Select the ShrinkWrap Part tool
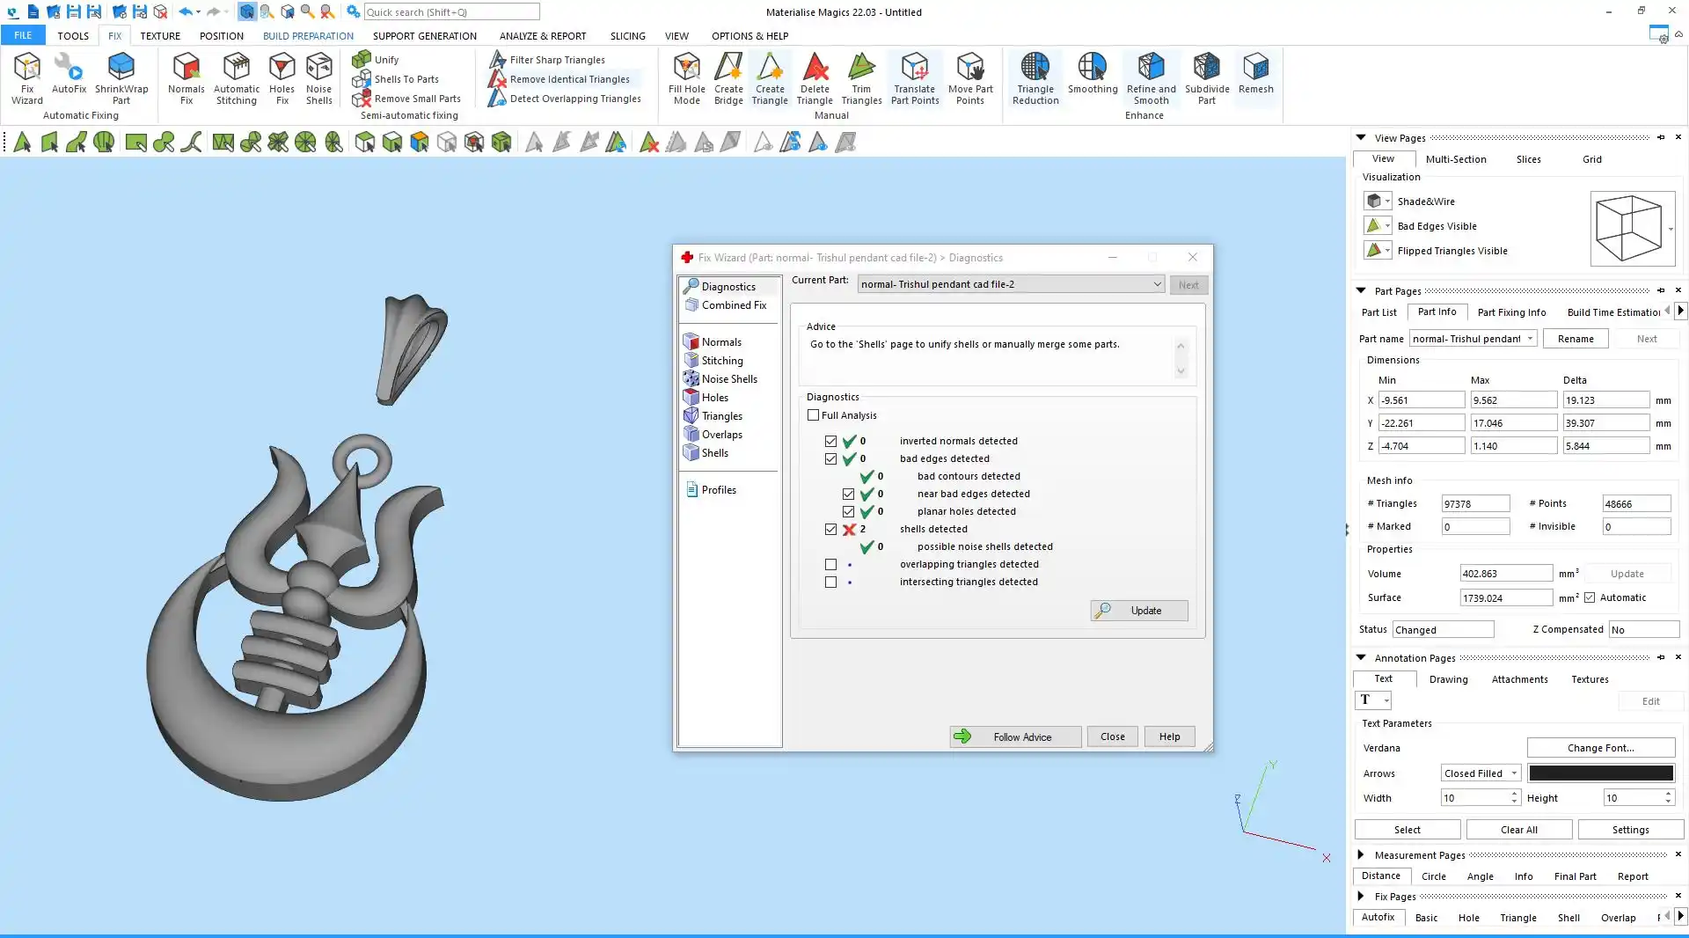This screenshot has width=1689, height=938. tap(121, 77)
